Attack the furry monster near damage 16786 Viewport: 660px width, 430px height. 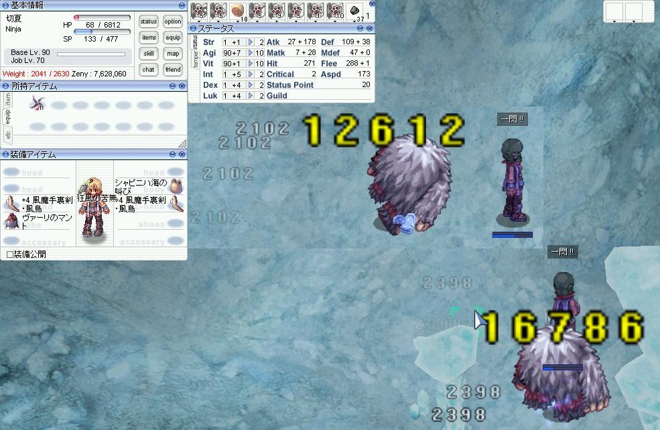(562, 372)
